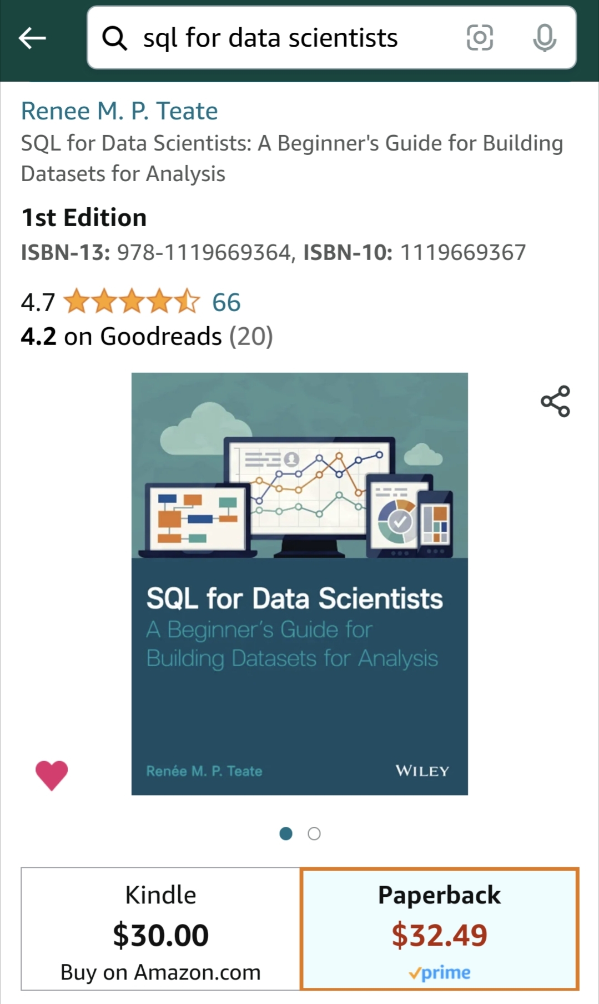Image resolution: width=599 pixels, height=1004 pixels.
Task: Tap the back arrow
Action: click(32, 38)
